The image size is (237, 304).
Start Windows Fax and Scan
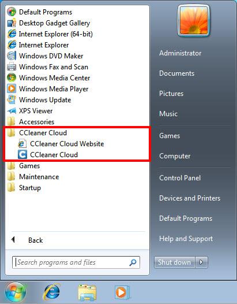[47, 67]
